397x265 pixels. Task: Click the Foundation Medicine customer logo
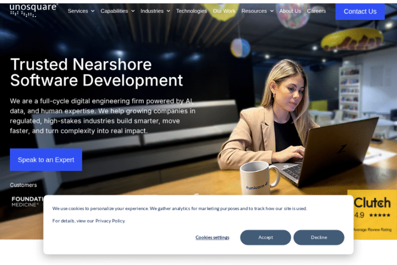click(27, 201)
